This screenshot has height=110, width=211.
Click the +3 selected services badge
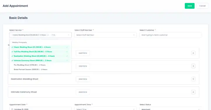pyautogui.click(x=53, y=35)
